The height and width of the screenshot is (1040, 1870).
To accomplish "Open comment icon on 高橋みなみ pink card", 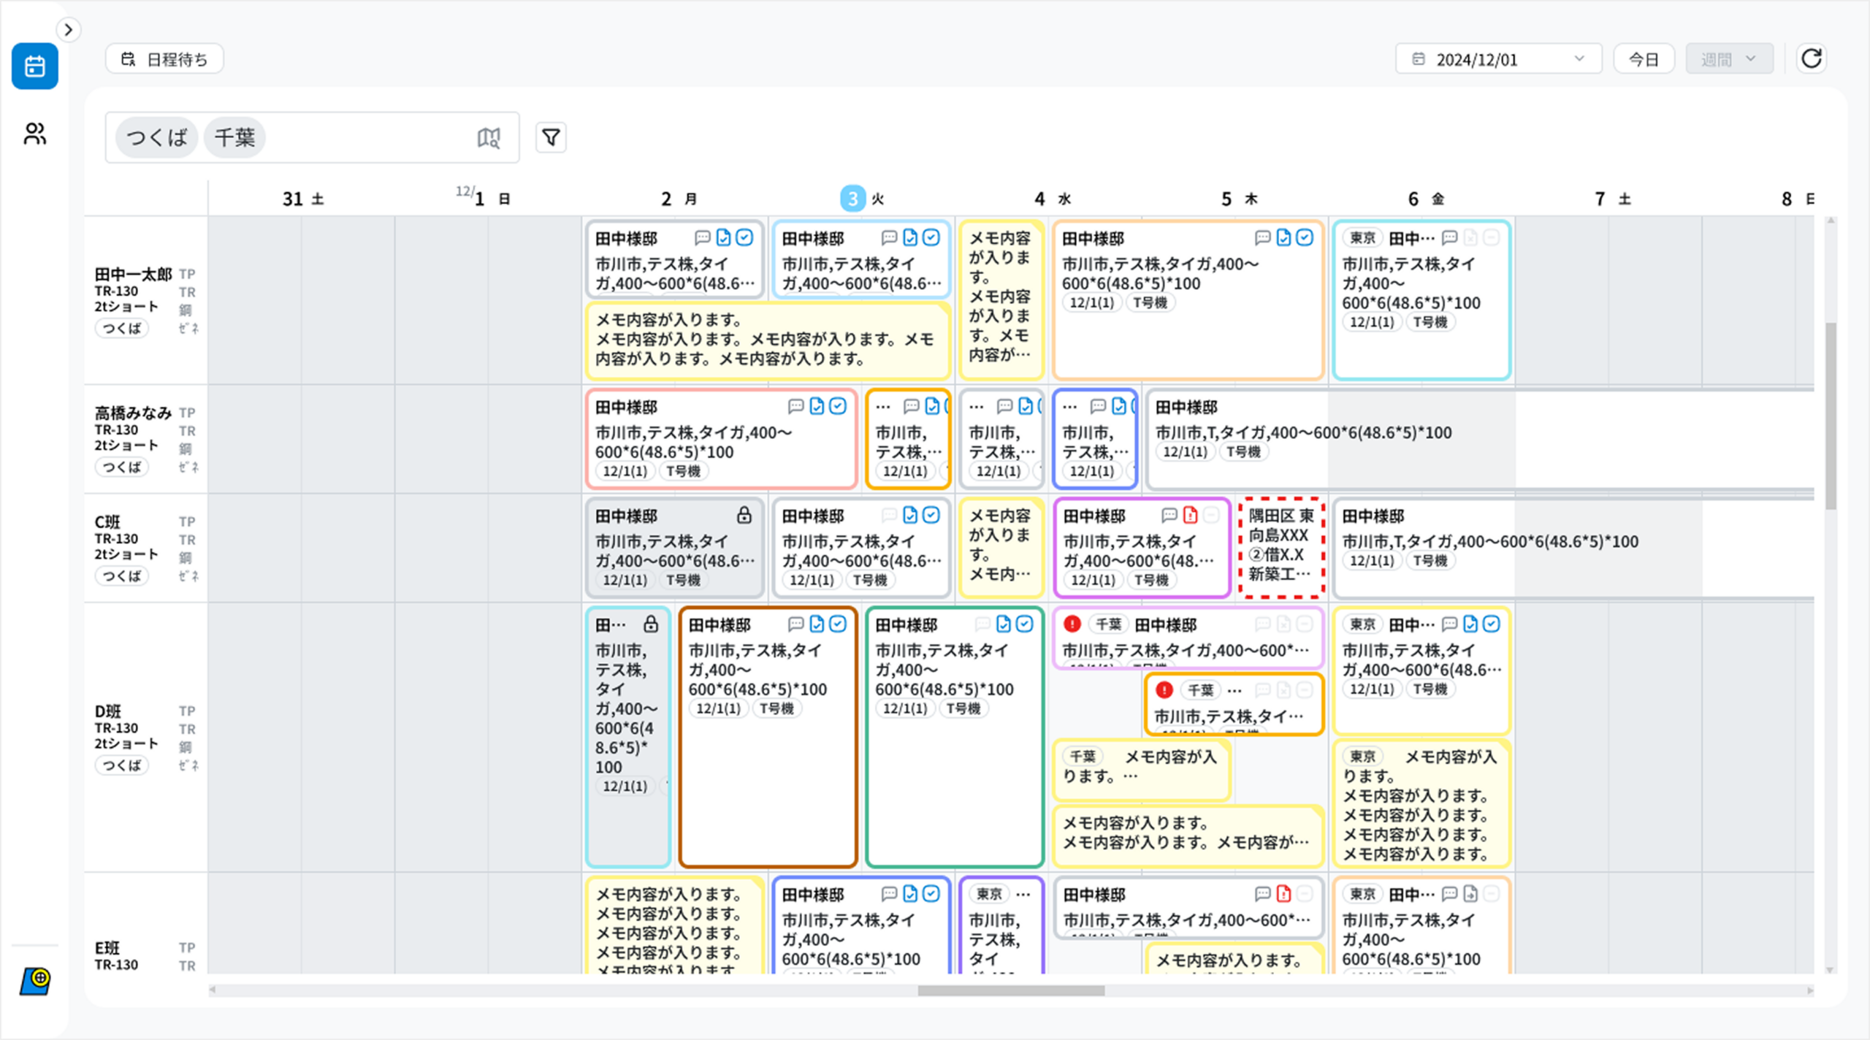I will point(795,406).
